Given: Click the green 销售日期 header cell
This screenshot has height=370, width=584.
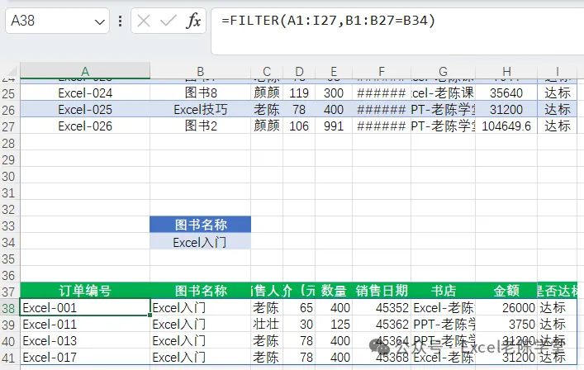Looking at the screenshot, I should pyautogui.click(x=382, y=291).
